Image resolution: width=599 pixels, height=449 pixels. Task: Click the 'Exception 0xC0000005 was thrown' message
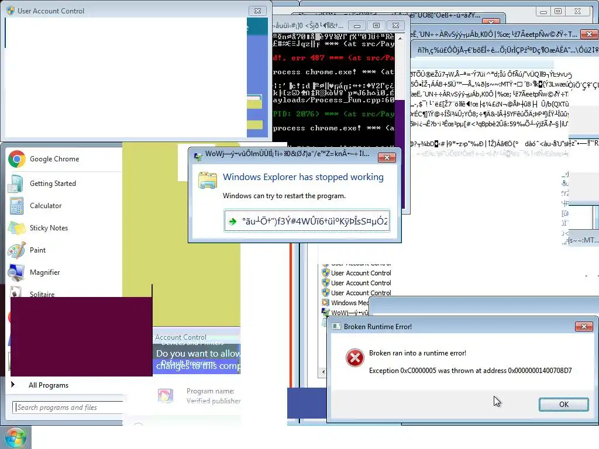470,370
